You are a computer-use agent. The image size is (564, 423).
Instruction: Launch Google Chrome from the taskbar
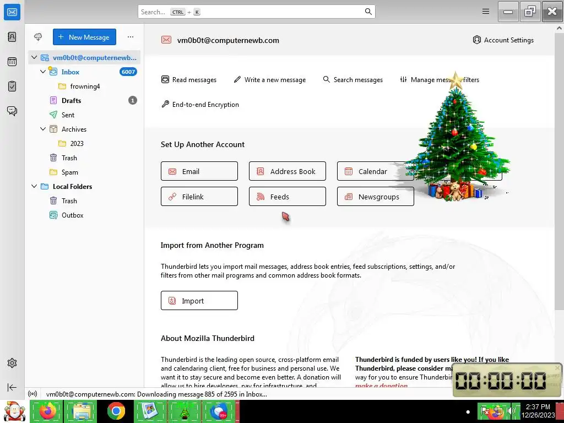116,411
